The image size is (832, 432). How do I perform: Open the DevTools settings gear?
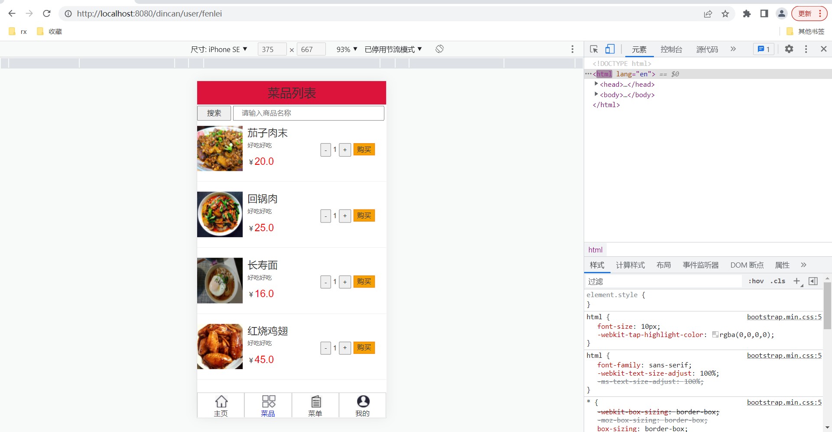(789, 49)
